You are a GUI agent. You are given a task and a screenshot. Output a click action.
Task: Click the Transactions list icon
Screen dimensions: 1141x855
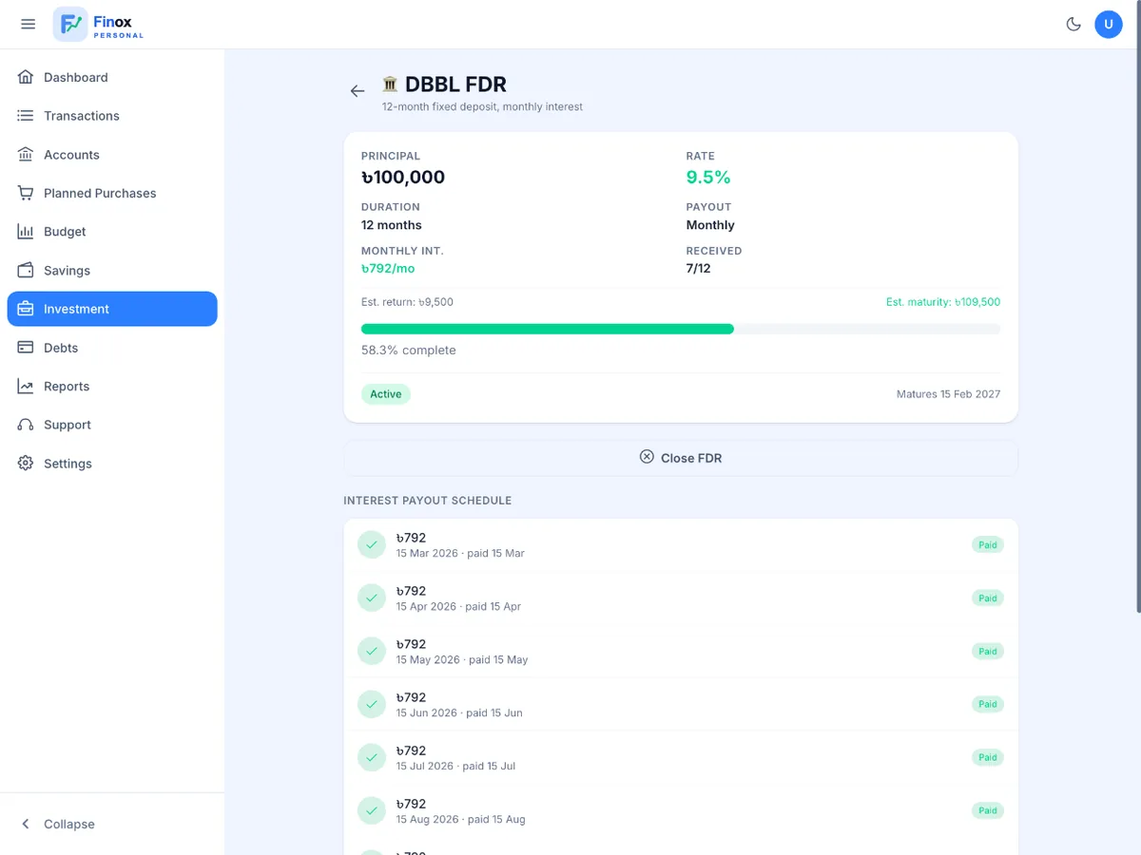click(26, 116)
